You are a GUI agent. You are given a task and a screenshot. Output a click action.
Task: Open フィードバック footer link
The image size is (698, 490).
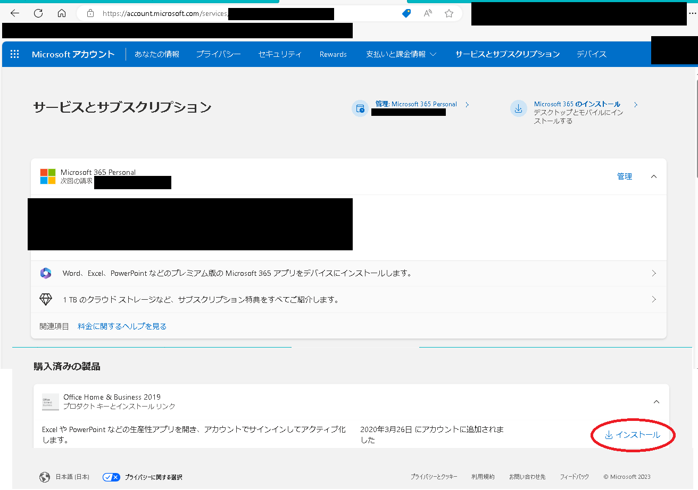575,477
